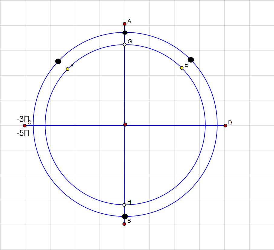Click yellow point E on inner circle

182,68
